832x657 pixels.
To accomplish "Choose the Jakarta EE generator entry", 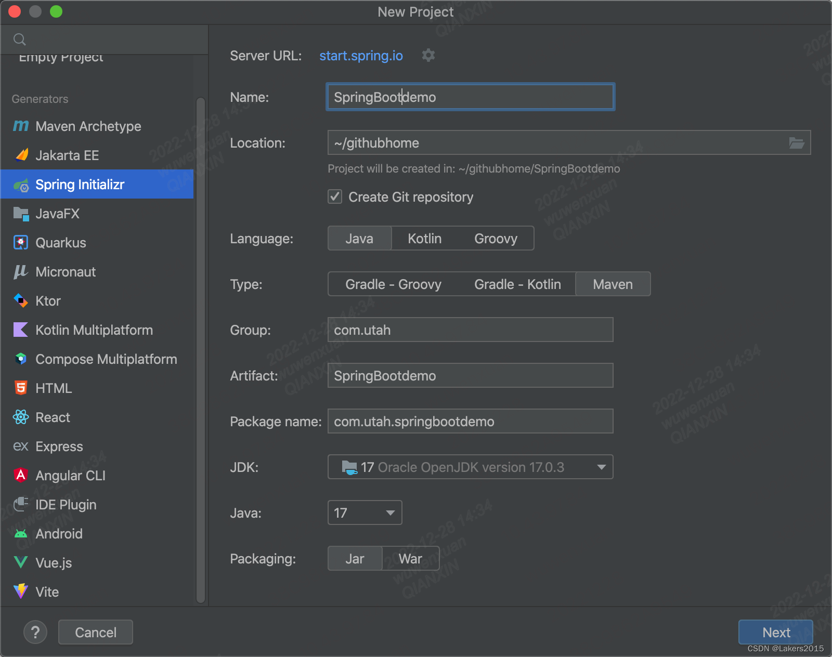I will (67, 155).
